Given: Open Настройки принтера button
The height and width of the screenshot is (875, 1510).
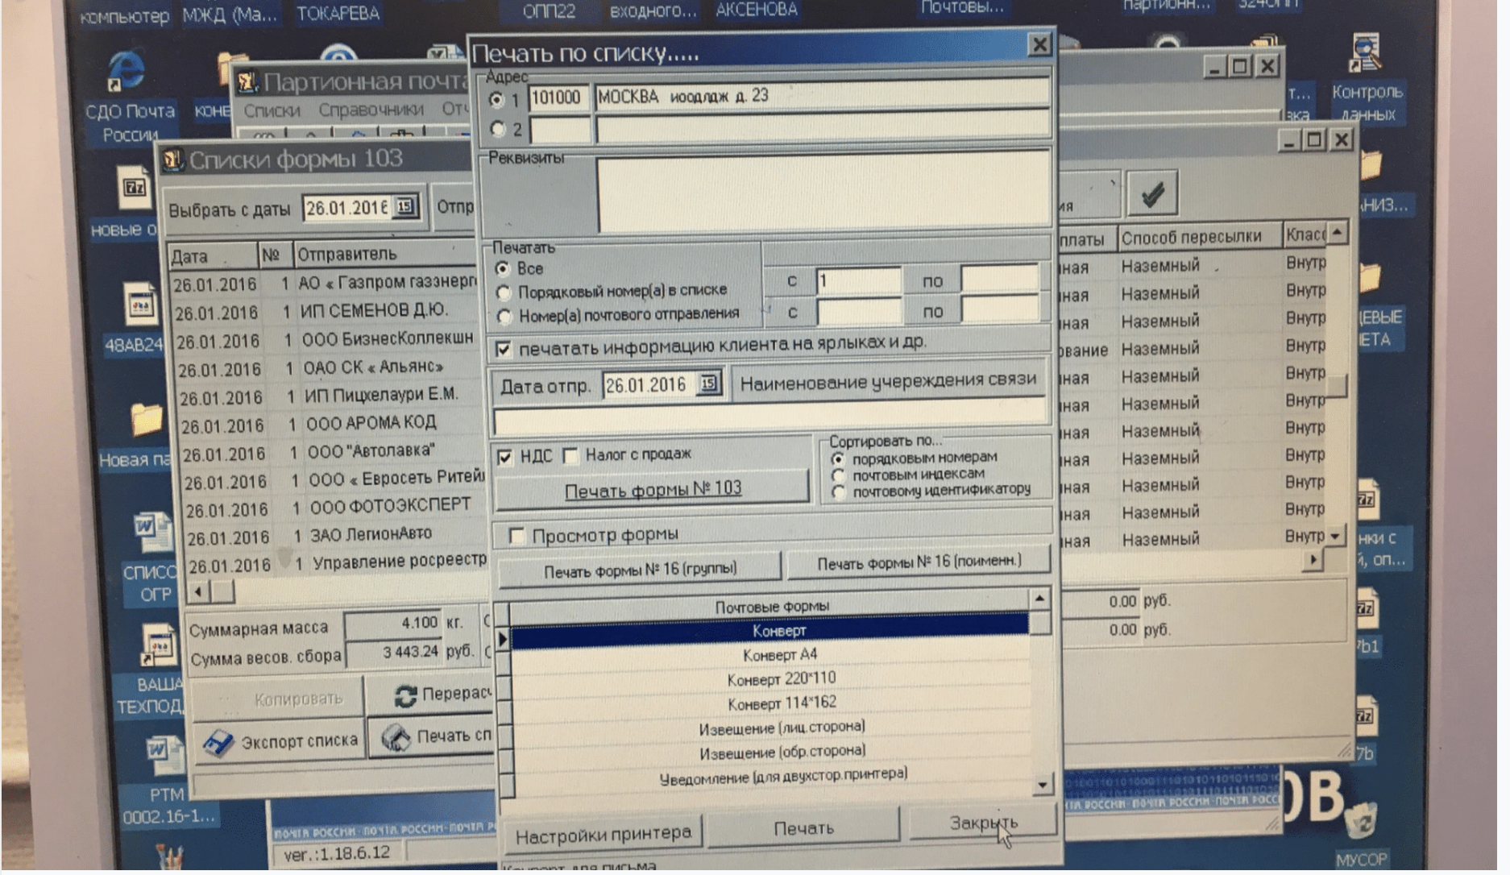Looking at the screenshot, I should pos(603,833).
